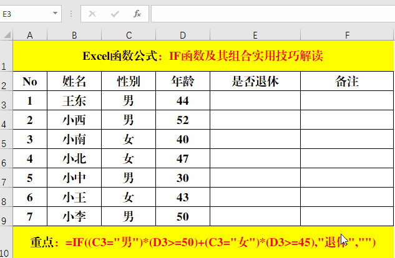This screenshot has height=258, width=395.
Task: Select empty 备注 cell in 小北's row
Action: pos(347,158)
